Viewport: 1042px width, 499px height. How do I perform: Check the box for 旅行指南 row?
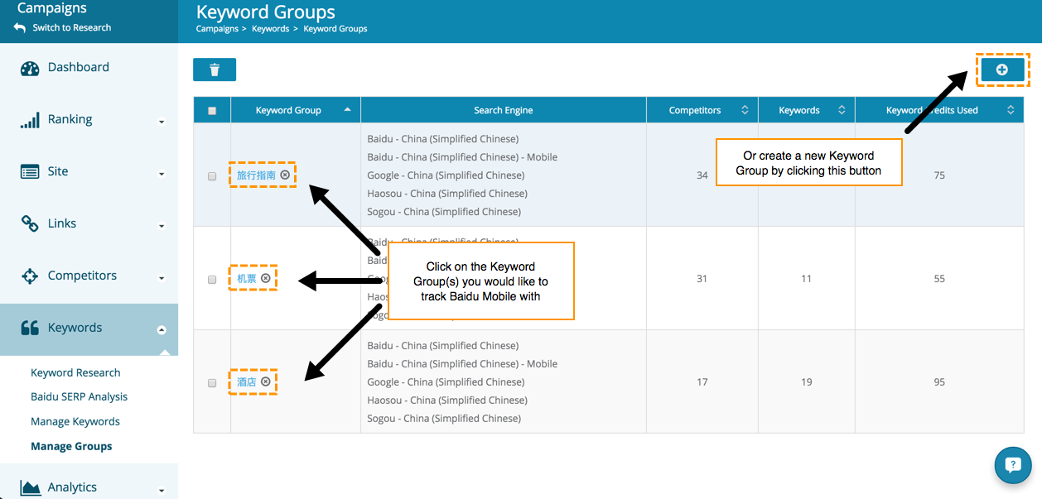tap(212, 175)
